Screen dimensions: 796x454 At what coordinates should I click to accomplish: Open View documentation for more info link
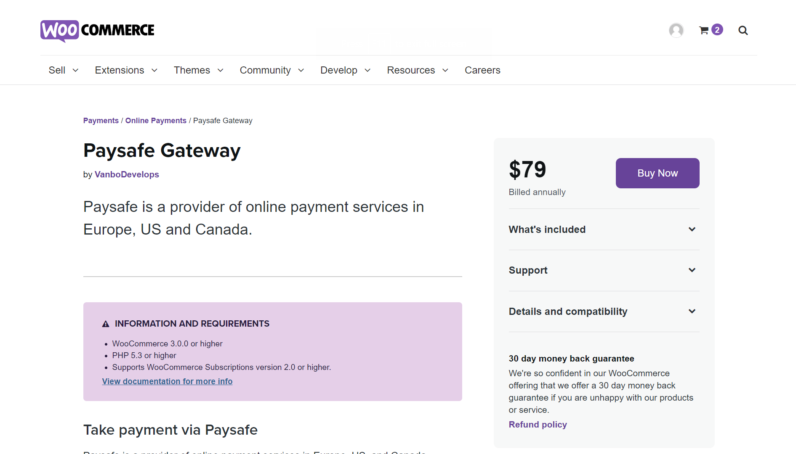tap(167, 381)
